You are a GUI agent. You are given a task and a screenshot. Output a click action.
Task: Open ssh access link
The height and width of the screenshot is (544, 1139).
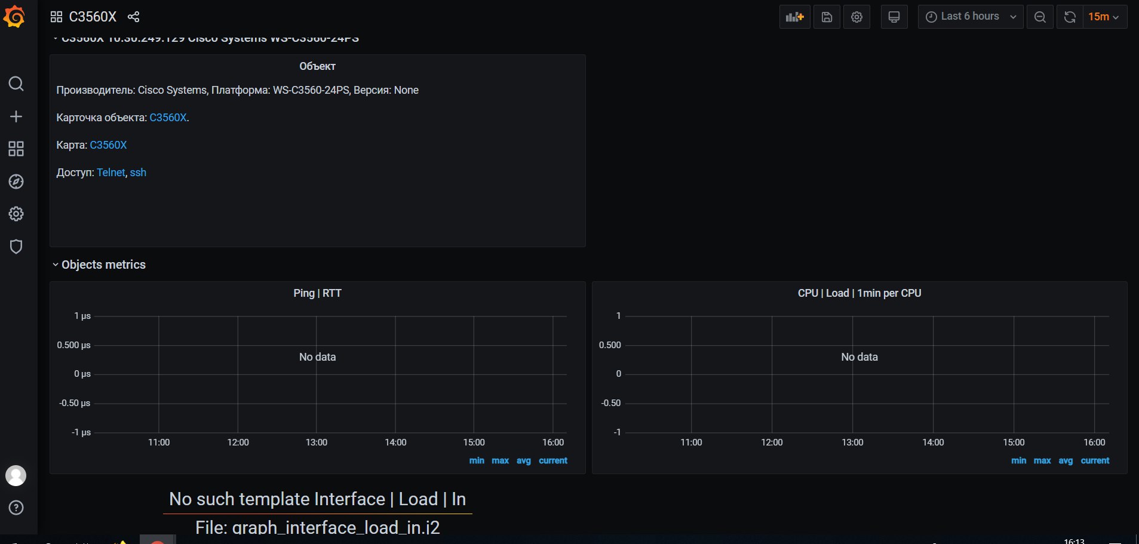[x=138, y=173]
